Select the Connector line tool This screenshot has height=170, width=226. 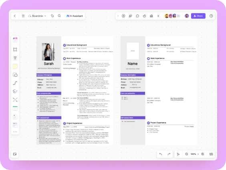15,83
